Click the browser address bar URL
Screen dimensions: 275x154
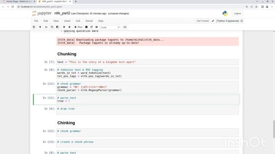[x=41, y=7]
